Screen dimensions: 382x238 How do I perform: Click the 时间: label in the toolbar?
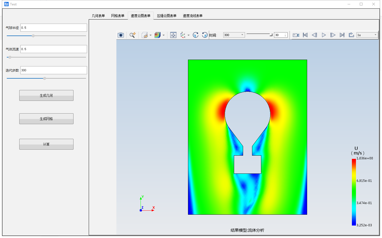click(213, 35)
